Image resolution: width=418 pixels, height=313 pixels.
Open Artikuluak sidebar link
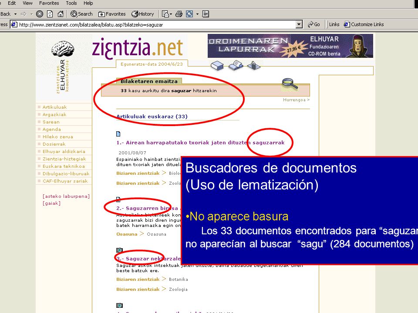[55, 107]
